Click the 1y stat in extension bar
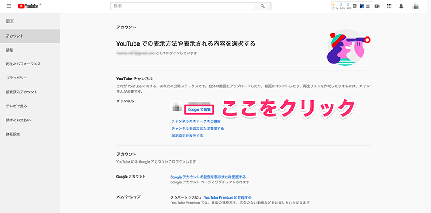 tap(335, 6)
